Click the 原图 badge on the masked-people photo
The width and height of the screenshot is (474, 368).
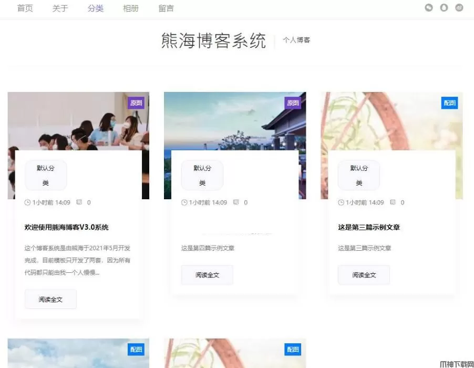136,103
